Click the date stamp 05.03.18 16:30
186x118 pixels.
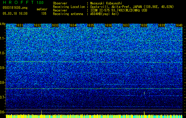coord(15,13)
